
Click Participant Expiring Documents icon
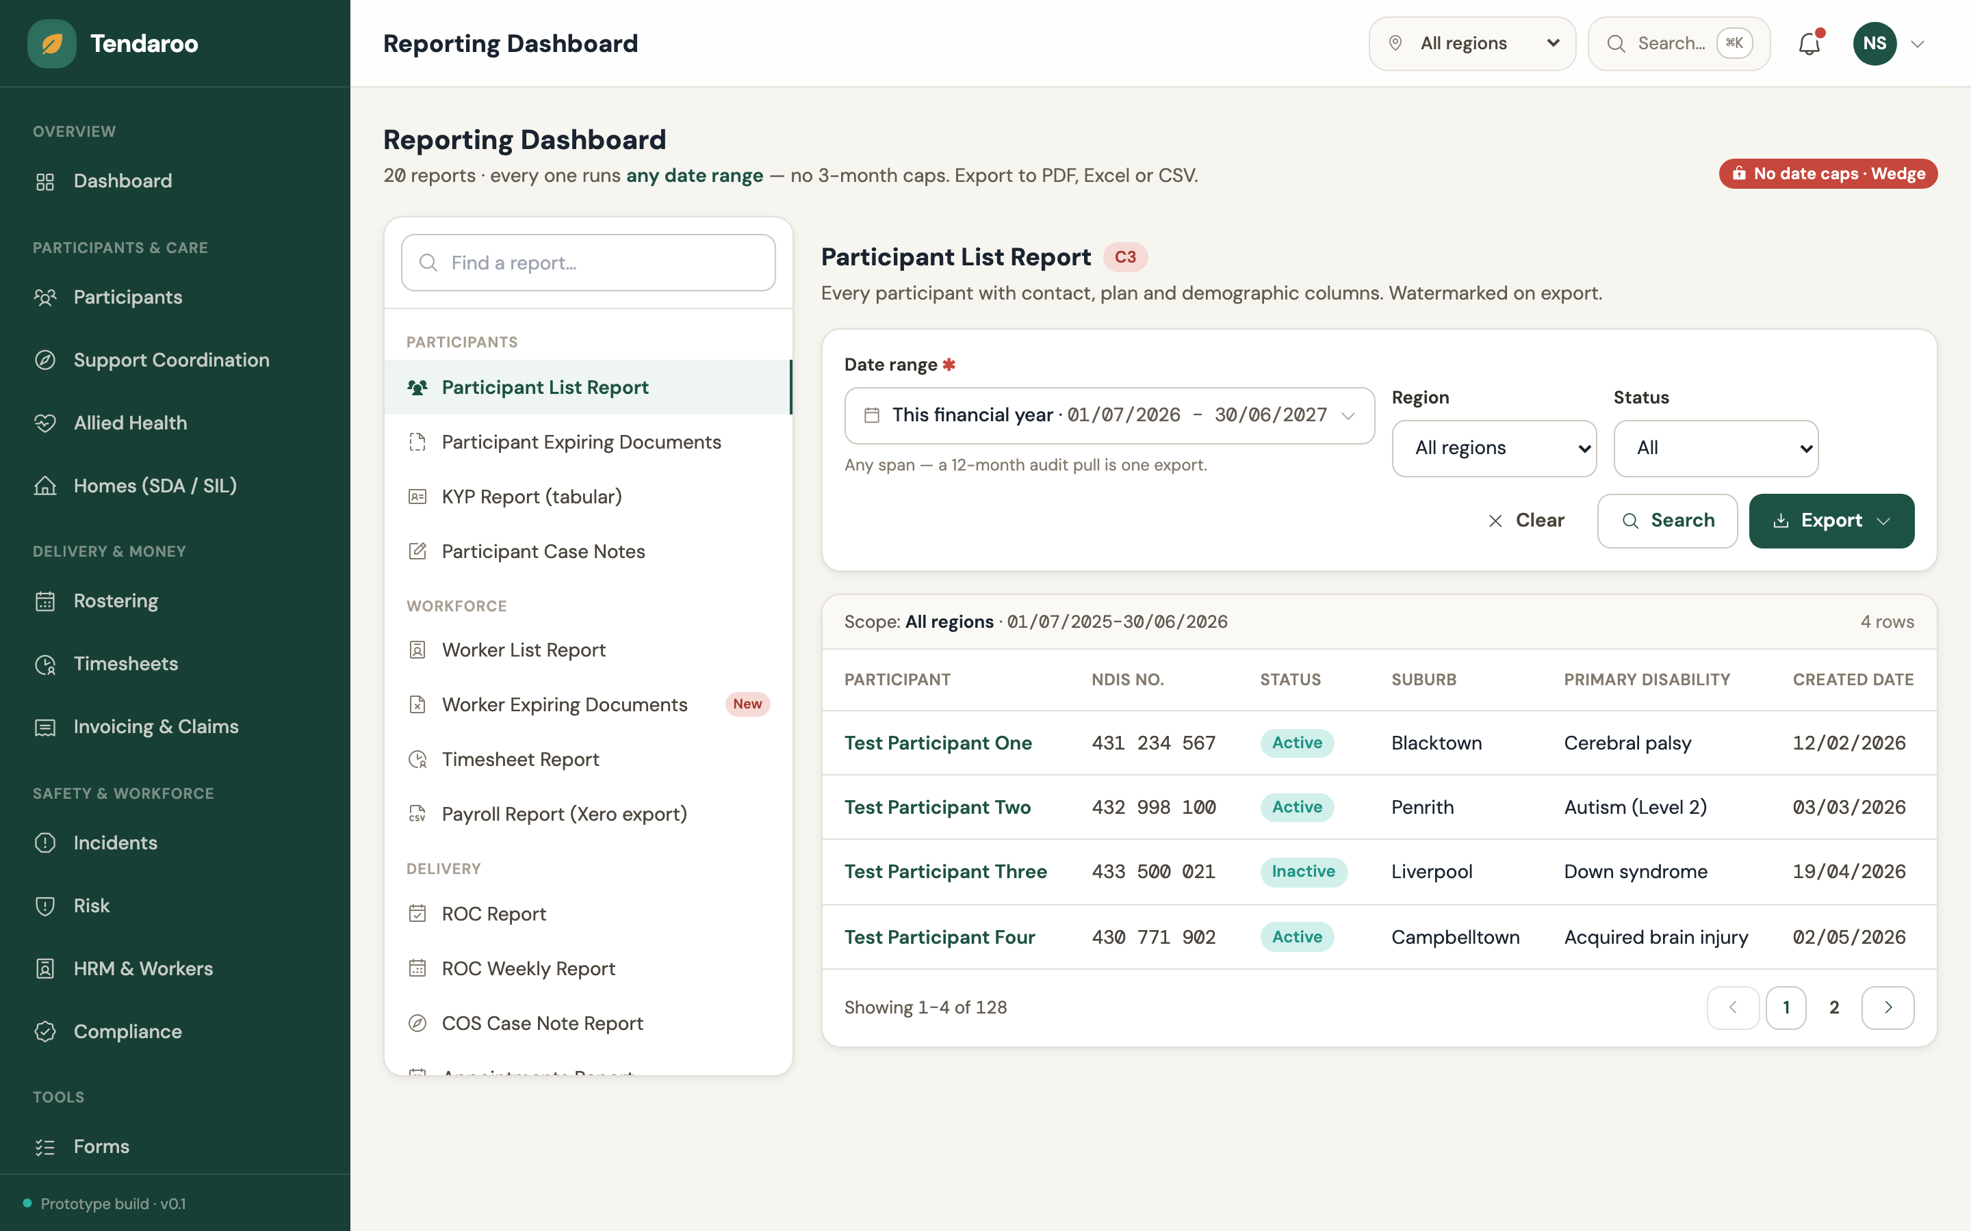tap(417, 442)
